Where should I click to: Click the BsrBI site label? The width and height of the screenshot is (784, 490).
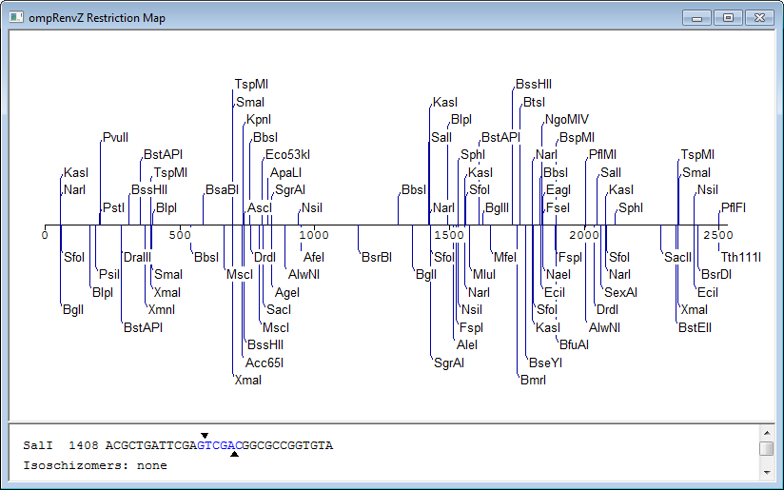tap(377, 258)
